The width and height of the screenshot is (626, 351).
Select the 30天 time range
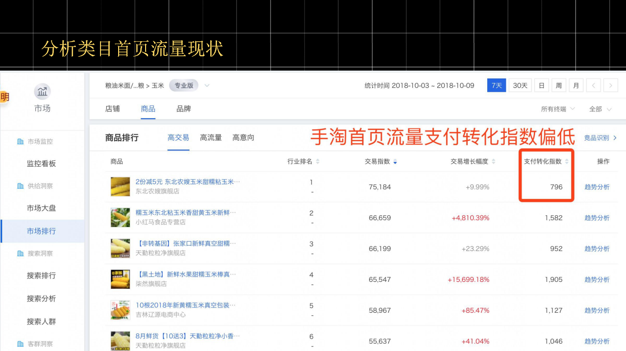pos(520,85)
